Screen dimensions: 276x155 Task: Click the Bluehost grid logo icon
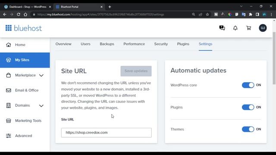9,28
